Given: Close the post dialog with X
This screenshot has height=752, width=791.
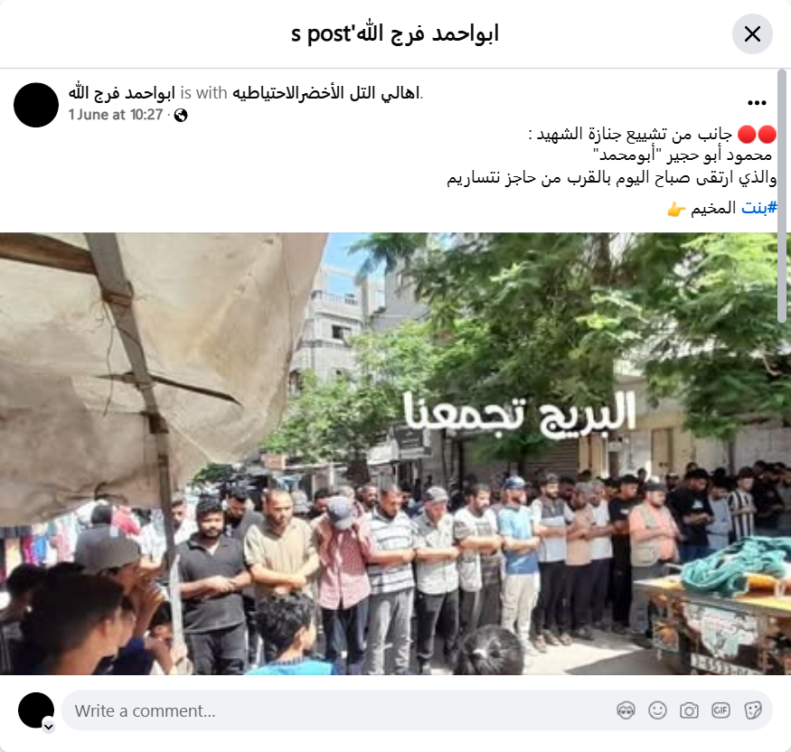Looking at the screenshot, I should [x=752, y=34].
